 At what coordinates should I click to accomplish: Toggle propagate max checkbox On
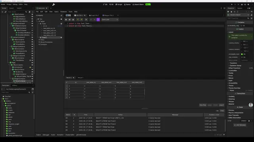(242, 54)
